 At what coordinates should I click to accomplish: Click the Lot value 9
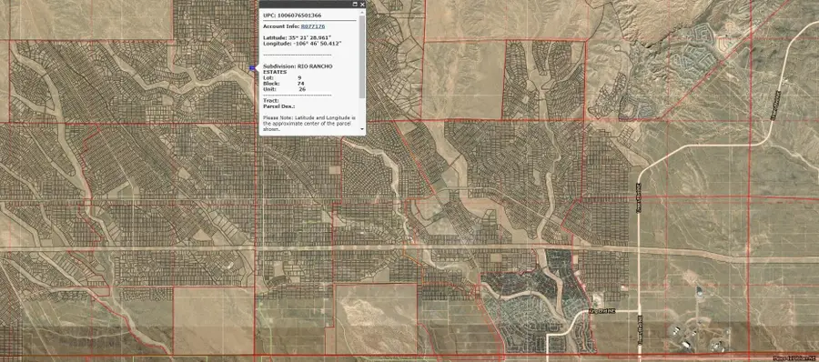pyautogui.click(x=299, y=77)
